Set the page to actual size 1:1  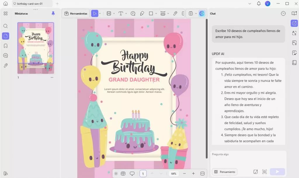202,173
